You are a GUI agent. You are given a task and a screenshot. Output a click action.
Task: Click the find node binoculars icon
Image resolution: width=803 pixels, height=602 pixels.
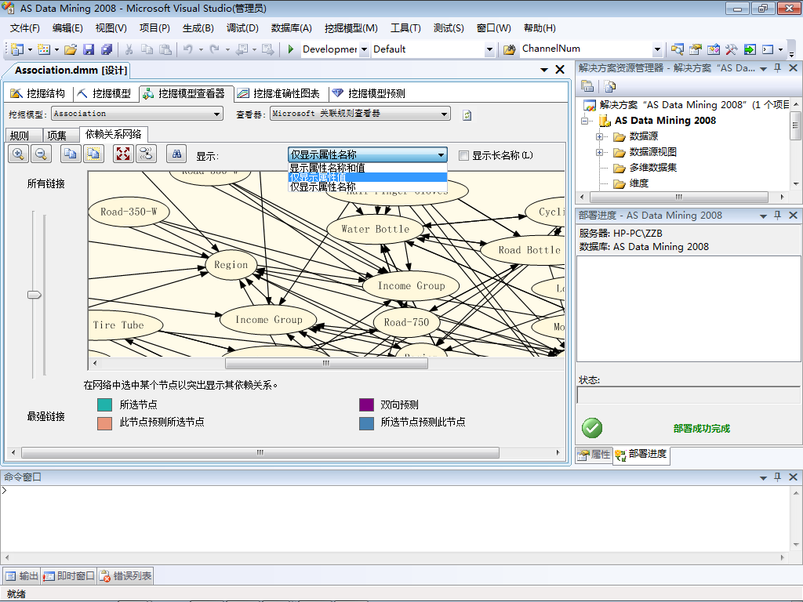tap(176, 154)
